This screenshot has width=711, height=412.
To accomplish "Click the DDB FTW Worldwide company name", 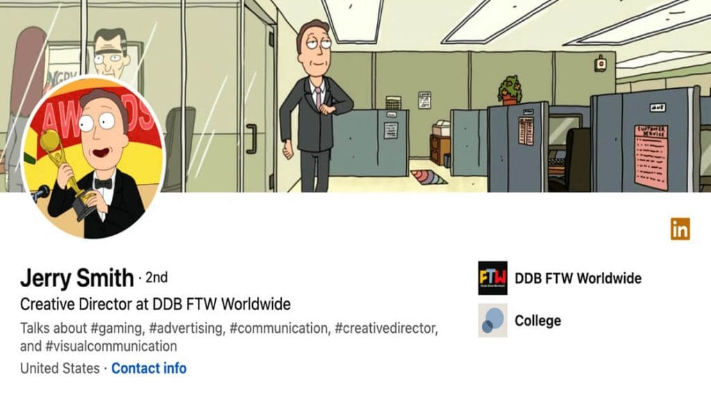I will [x=578, y=278].
